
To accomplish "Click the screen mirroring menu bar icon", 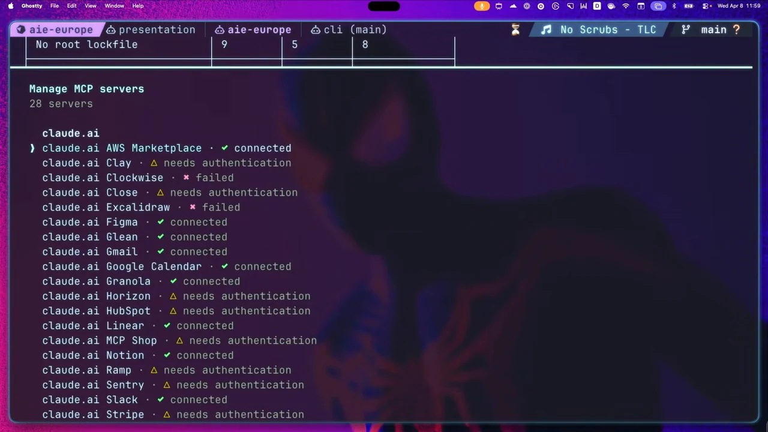I will point(658,6).
